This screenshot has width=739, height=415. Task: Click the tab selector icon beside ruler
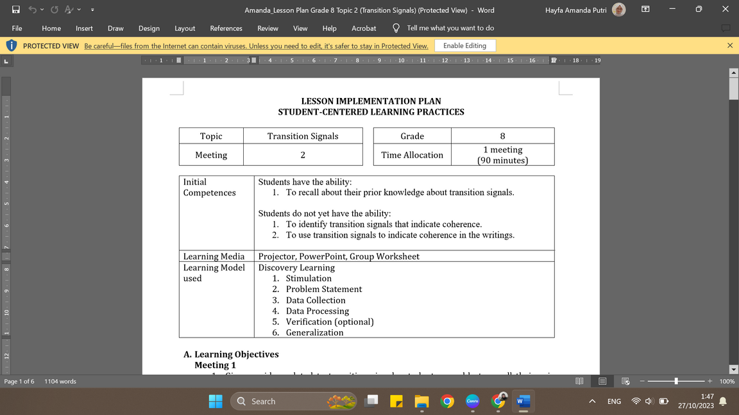tap(6, 61)
